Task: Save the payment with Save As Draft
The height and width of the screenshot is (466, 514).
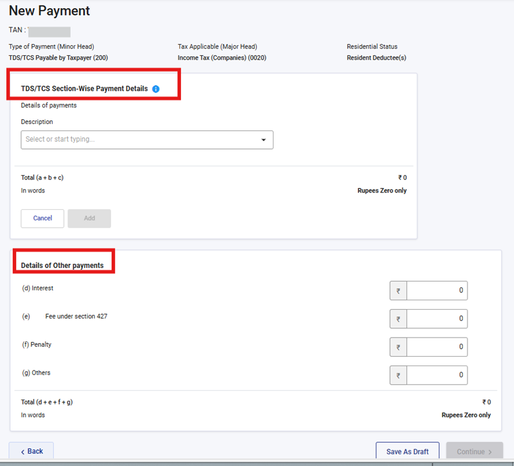Action: 407,452
